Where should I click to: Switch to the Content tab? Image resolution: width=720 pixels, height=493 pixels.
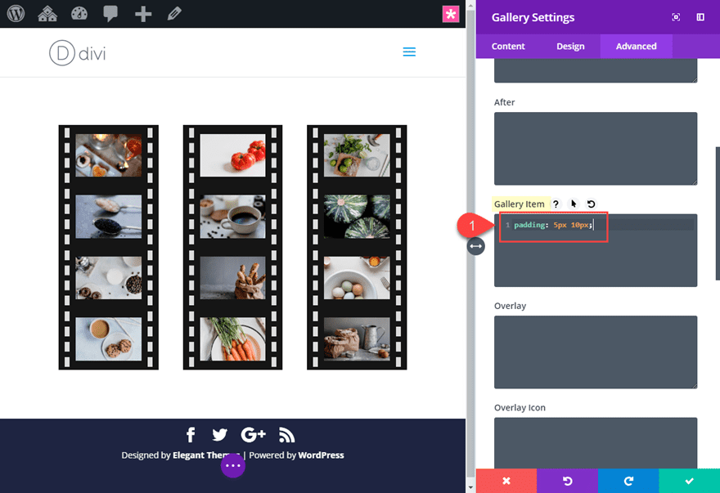[508, 47]
